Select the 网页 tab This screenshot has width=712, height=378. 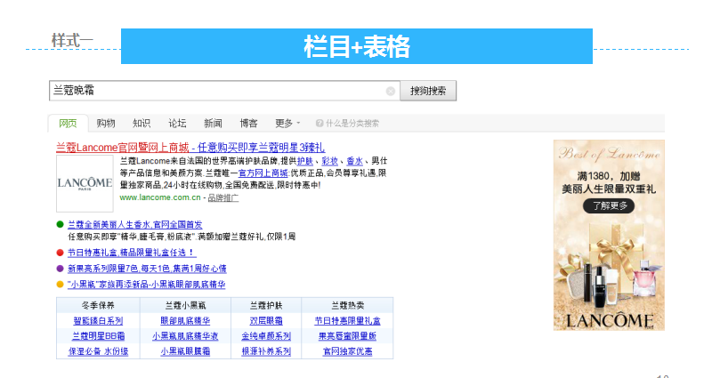(x=68, y=124)
